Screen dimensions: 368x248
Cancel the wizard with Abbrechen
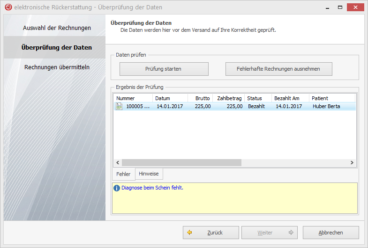tap(330, 233)
